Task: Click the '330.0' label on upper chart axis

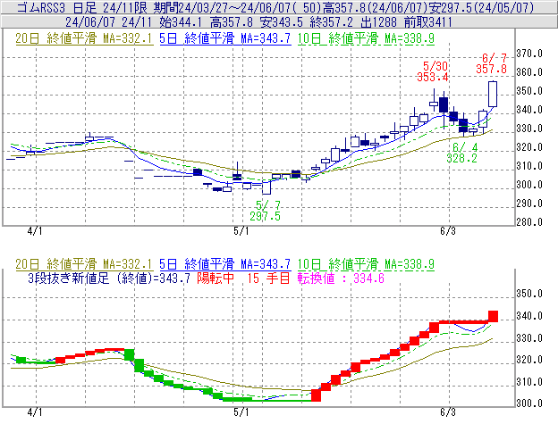Action: point(529,129)
